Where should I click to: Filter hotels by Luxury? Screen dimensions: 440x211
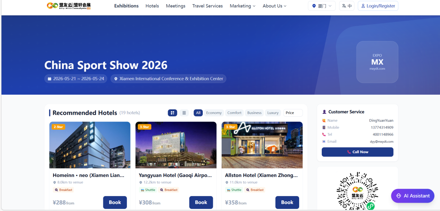(273, 113)
